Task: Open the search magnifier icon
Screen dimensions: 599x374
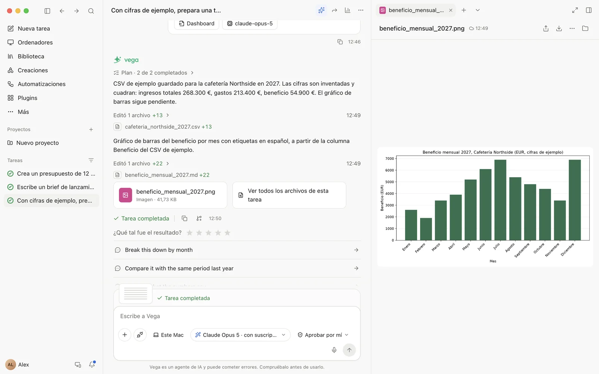Action: (x=91, y=11)
